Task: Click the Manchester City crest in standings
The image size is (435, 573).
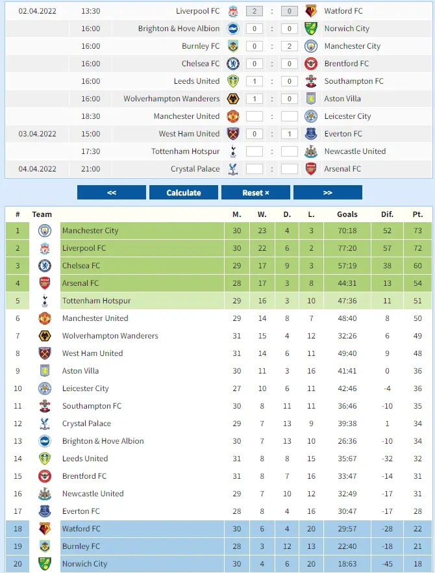Action: click(x=44, y=231)
